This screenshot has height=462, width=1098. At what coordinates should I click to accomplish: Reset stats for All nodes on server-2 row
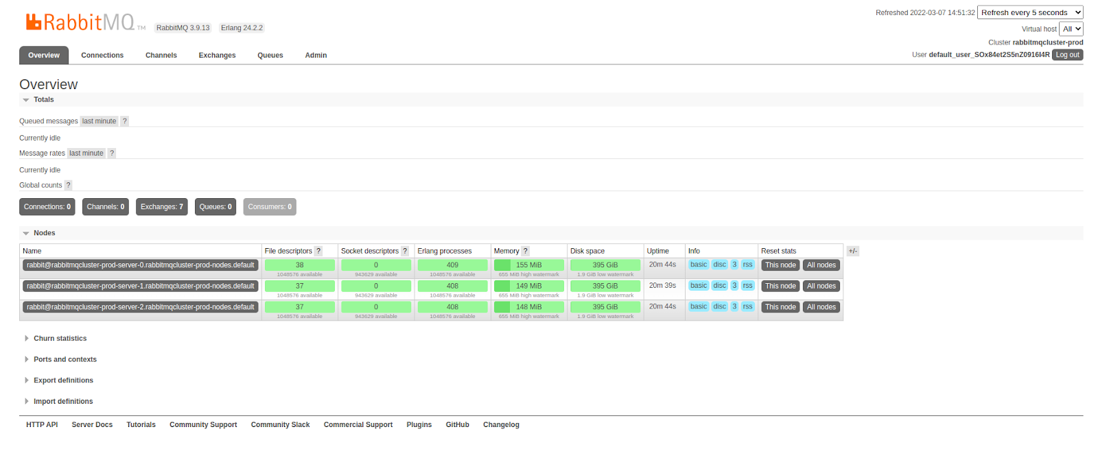pos(821,307)
